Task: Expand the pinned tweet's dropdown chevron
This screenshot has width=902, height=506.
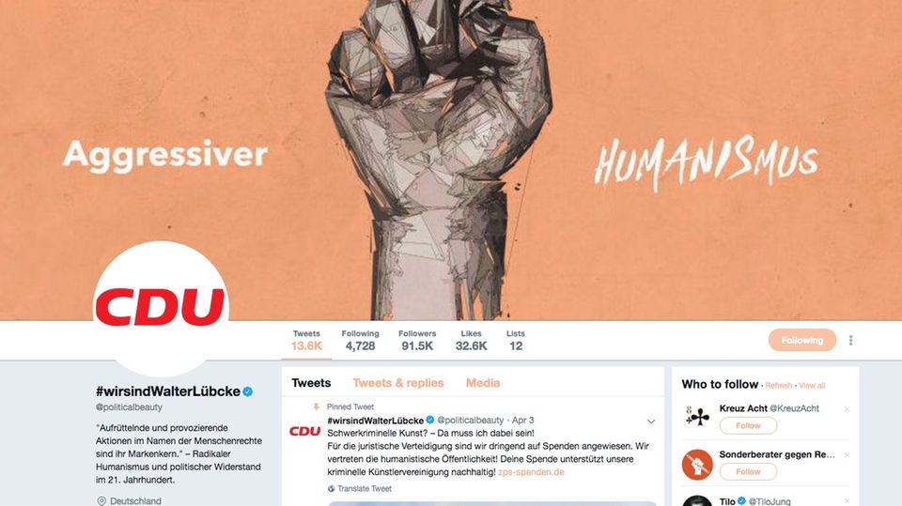Action: click(x=651, y=422)
